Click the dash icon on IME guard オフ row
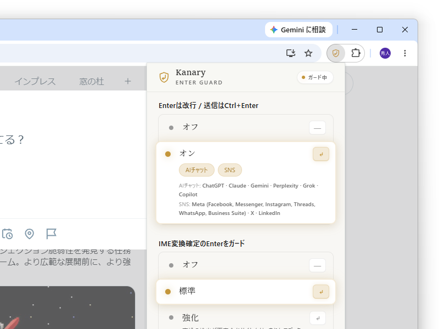 (x=317, y=266)
